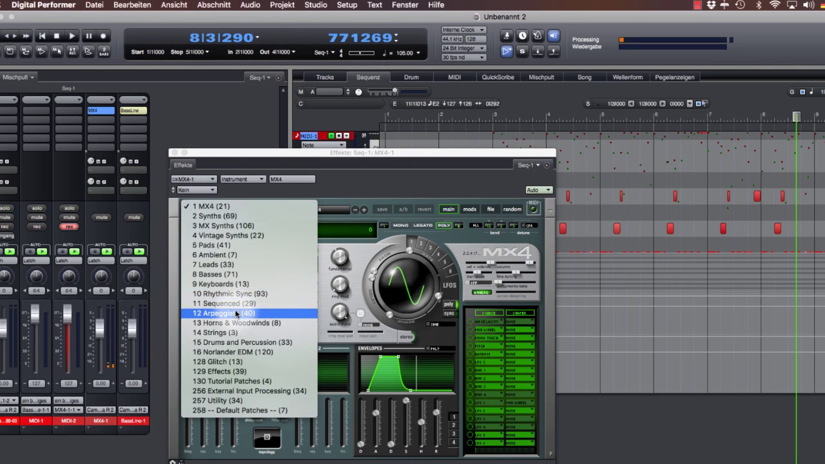Open the Bearbeiten menu
Image resolution: width=825 pixels, height=464 pixels.
(x=132, y=5)
